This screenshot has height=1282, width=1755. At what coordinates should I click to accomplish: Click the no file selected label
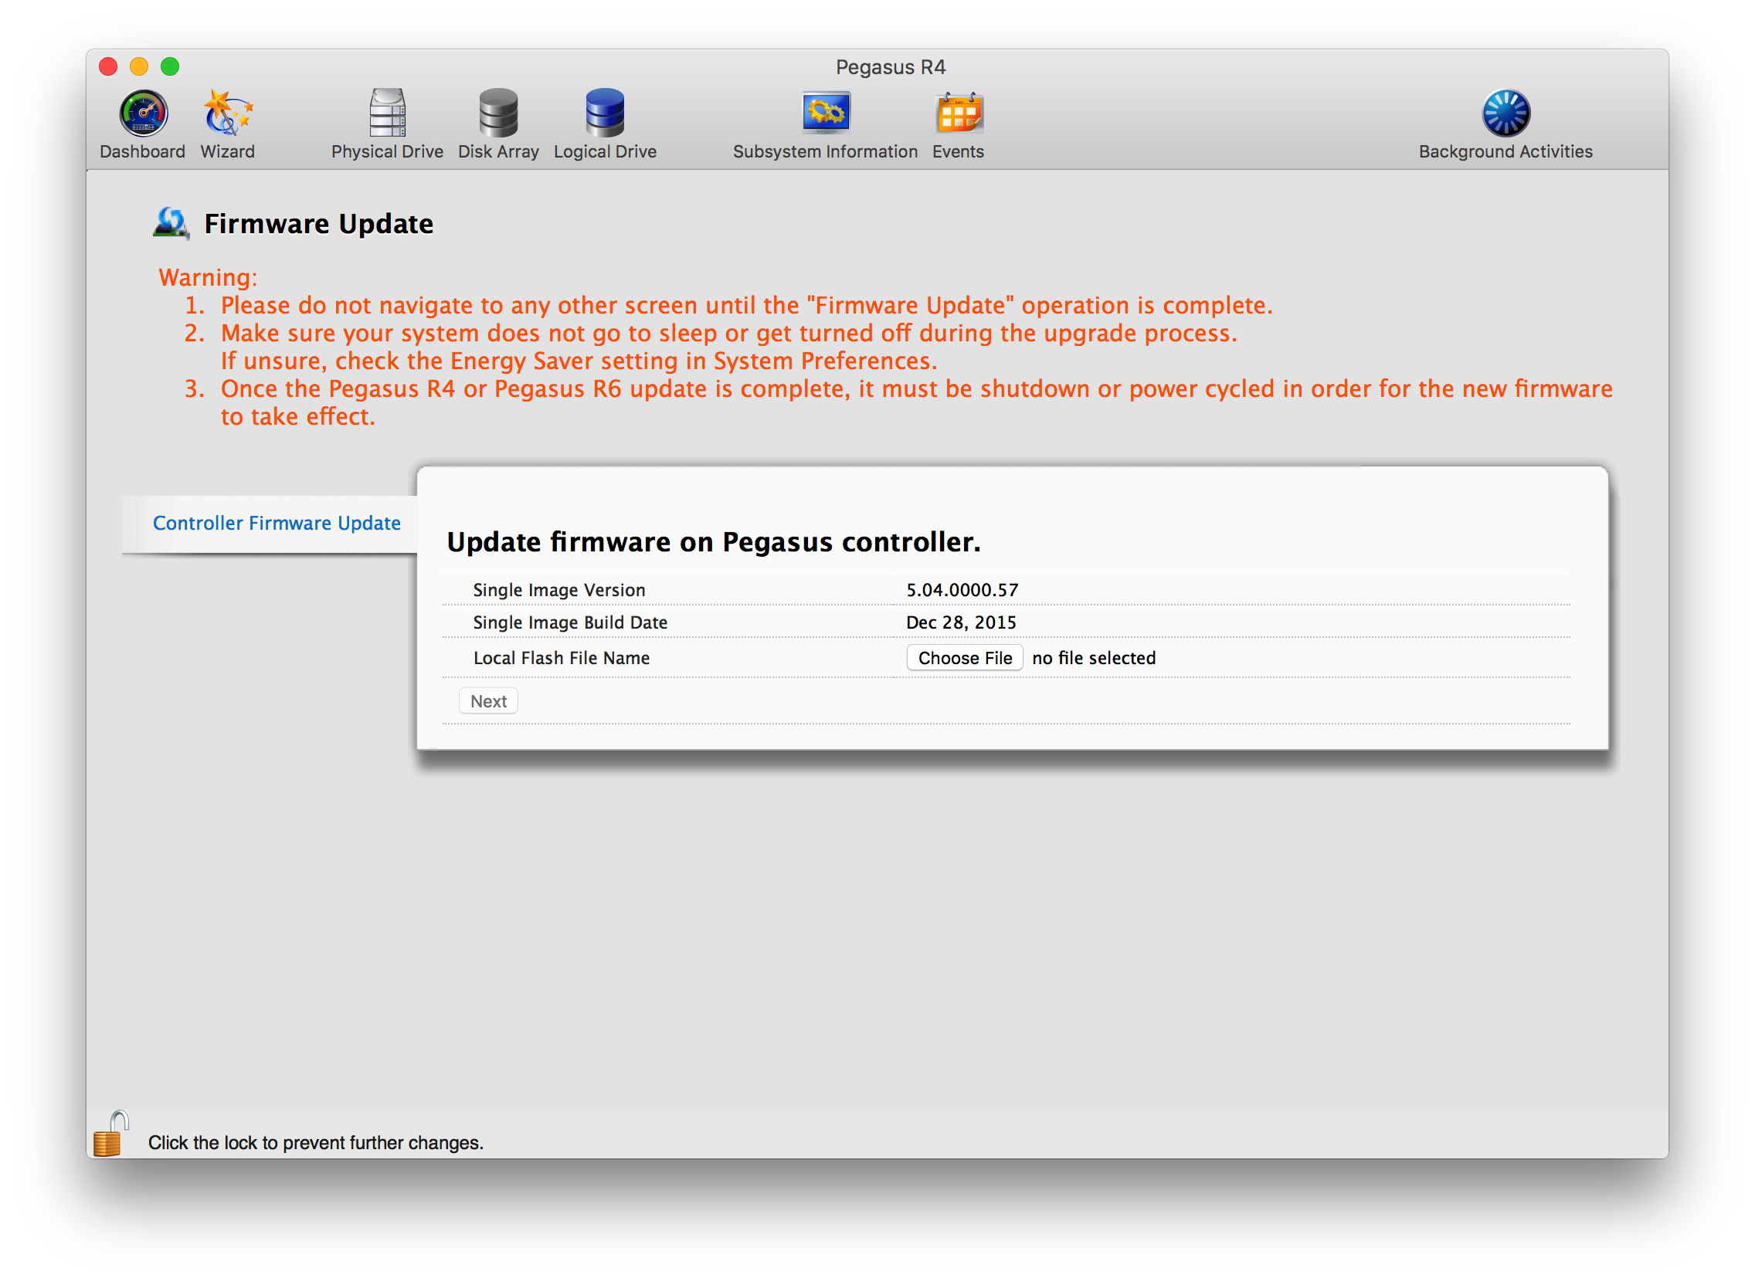click(1095, 657)
